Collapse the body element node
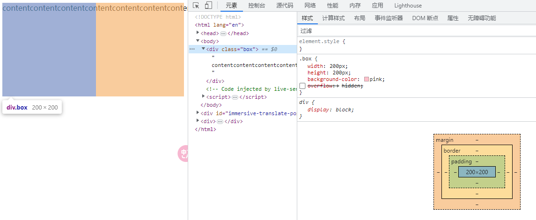536x220 pixels. (198, 41)
